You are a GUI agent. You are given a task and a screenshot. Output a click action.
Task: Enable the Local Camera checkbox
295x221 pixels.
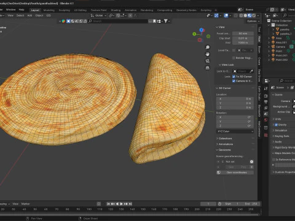pyautogui.click(x=234, y=50)
